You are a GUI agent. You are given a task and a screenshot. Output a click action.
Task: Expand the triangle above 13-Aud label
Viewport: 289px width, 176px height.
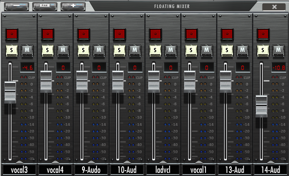click(x=235, y=162)
